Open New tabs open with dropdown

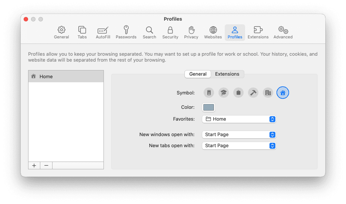click(x=239, y=146)
